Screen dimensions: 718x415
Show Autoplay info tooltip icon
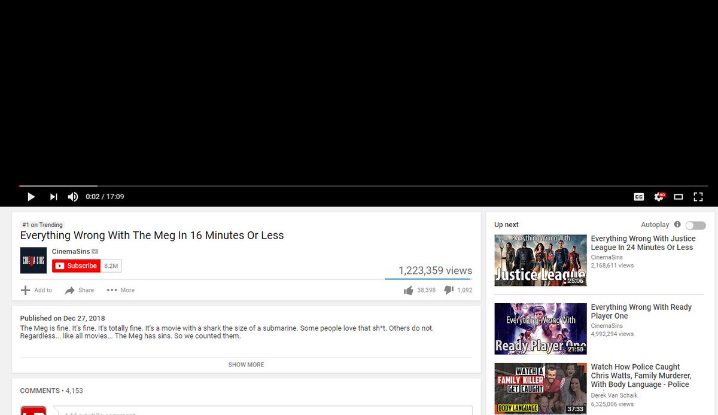[x=677, y=225]
